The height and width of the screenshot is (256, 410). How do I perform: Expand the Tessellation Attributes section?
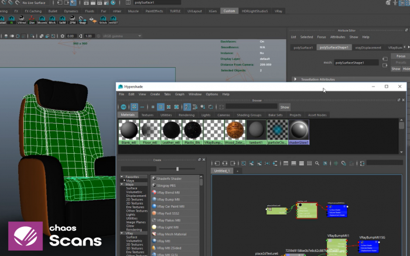295,79
